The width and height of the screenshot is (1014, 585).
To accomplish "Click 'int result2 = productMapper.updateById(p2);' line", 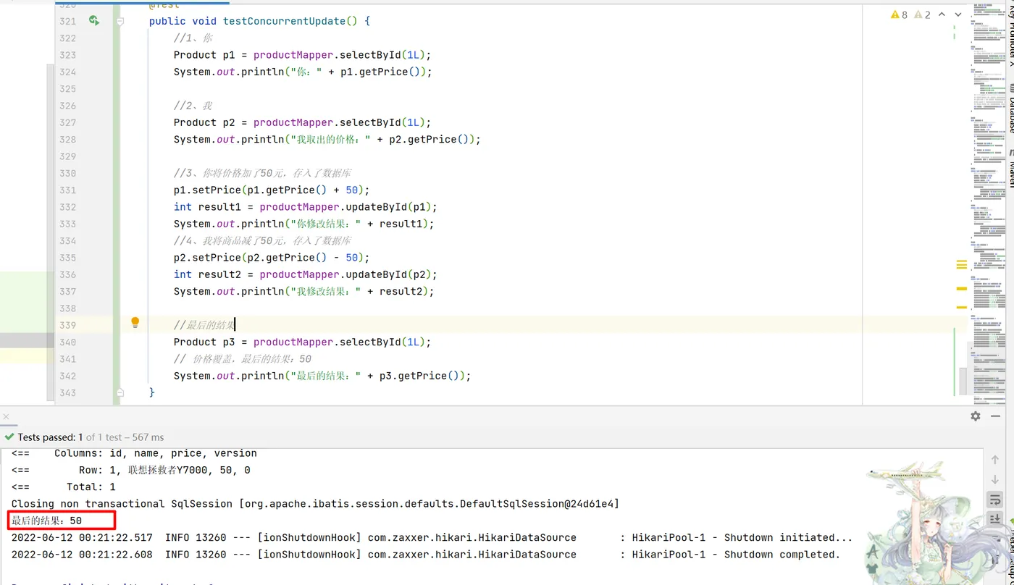I will 306,274.
